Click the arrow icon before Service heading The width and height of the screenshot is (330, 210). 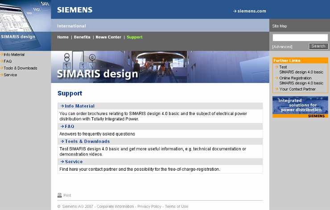[x=62, y=161]
